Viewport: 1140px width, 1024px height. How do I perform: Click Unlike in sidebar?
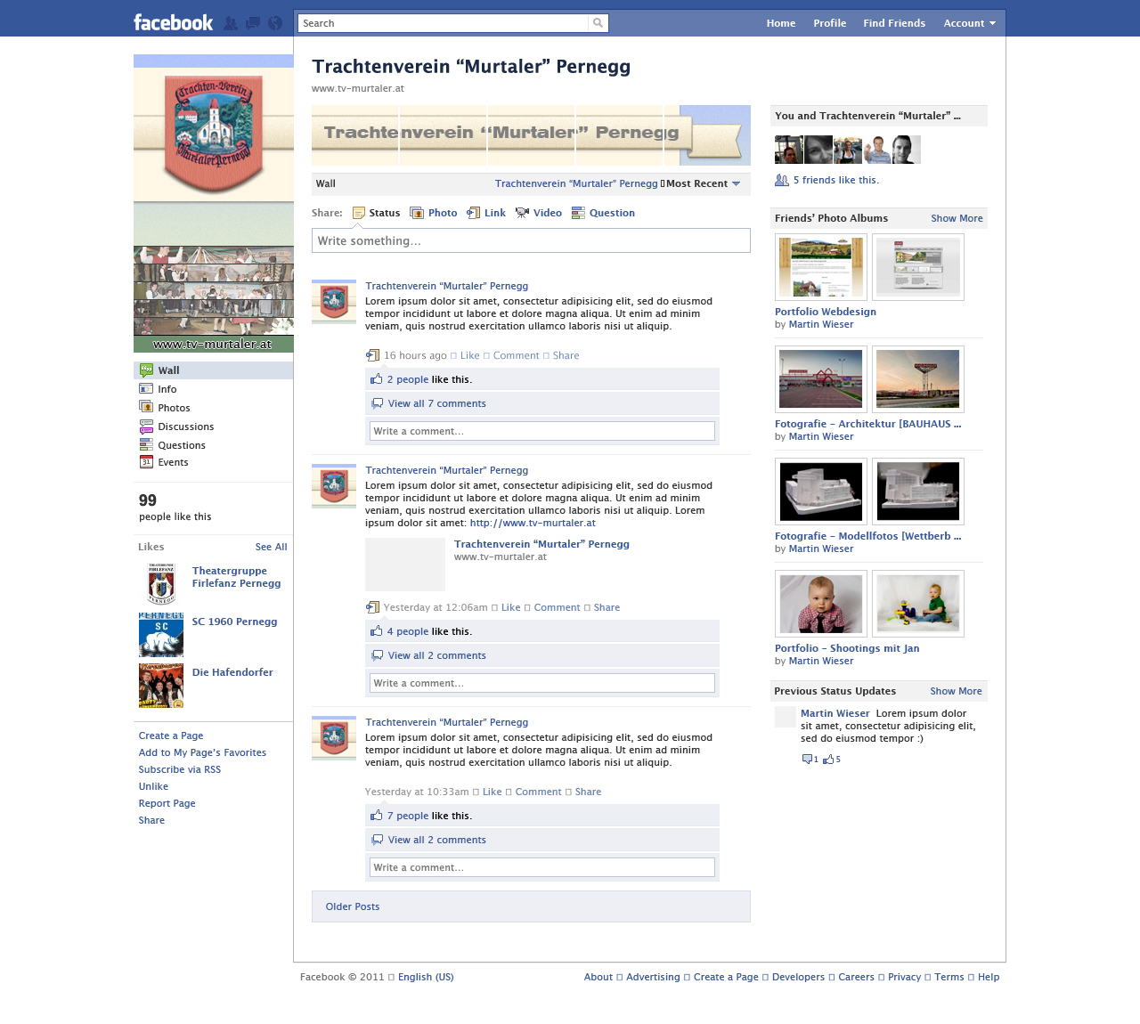[153, 786]
